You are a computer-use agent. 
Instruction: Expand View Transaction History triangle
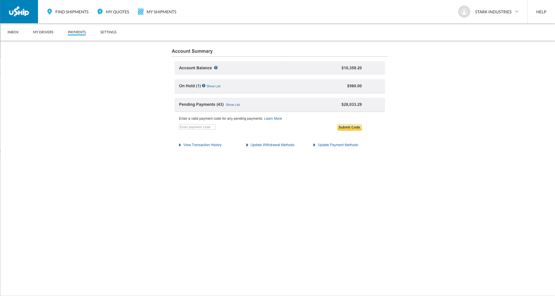tap(180, 145)
